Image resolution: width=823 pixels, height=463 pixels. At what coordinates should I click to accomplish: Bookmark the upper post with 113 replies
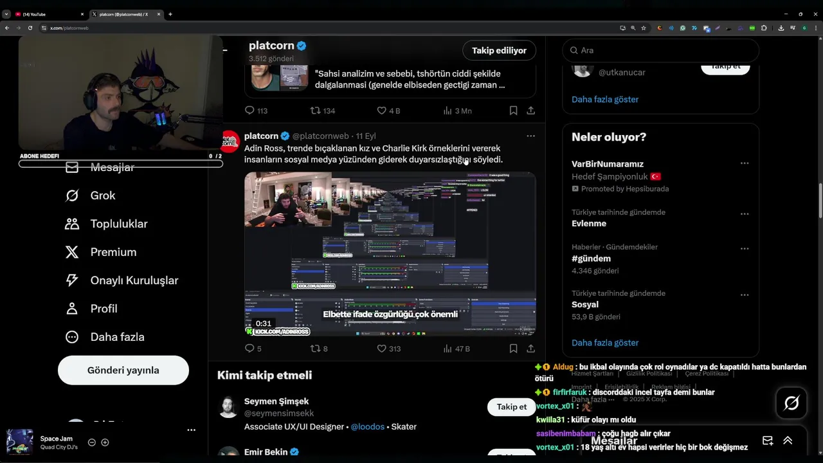tap(513, 111)
